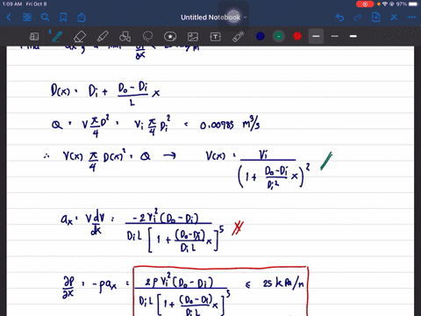This screenshot has width=421, height=316.
Task: Open the Elements sticker tool
Action: (x=170, y=37)
